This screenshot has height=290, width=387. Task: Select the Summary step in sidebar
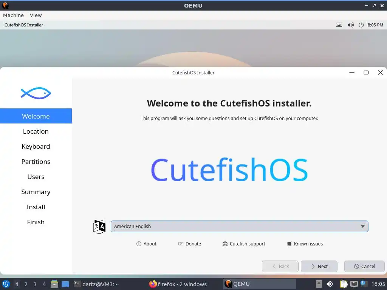36,191
